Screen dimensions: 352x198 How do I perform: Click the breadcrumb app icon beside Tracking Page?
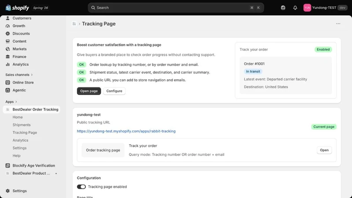(x=74, y=24)
